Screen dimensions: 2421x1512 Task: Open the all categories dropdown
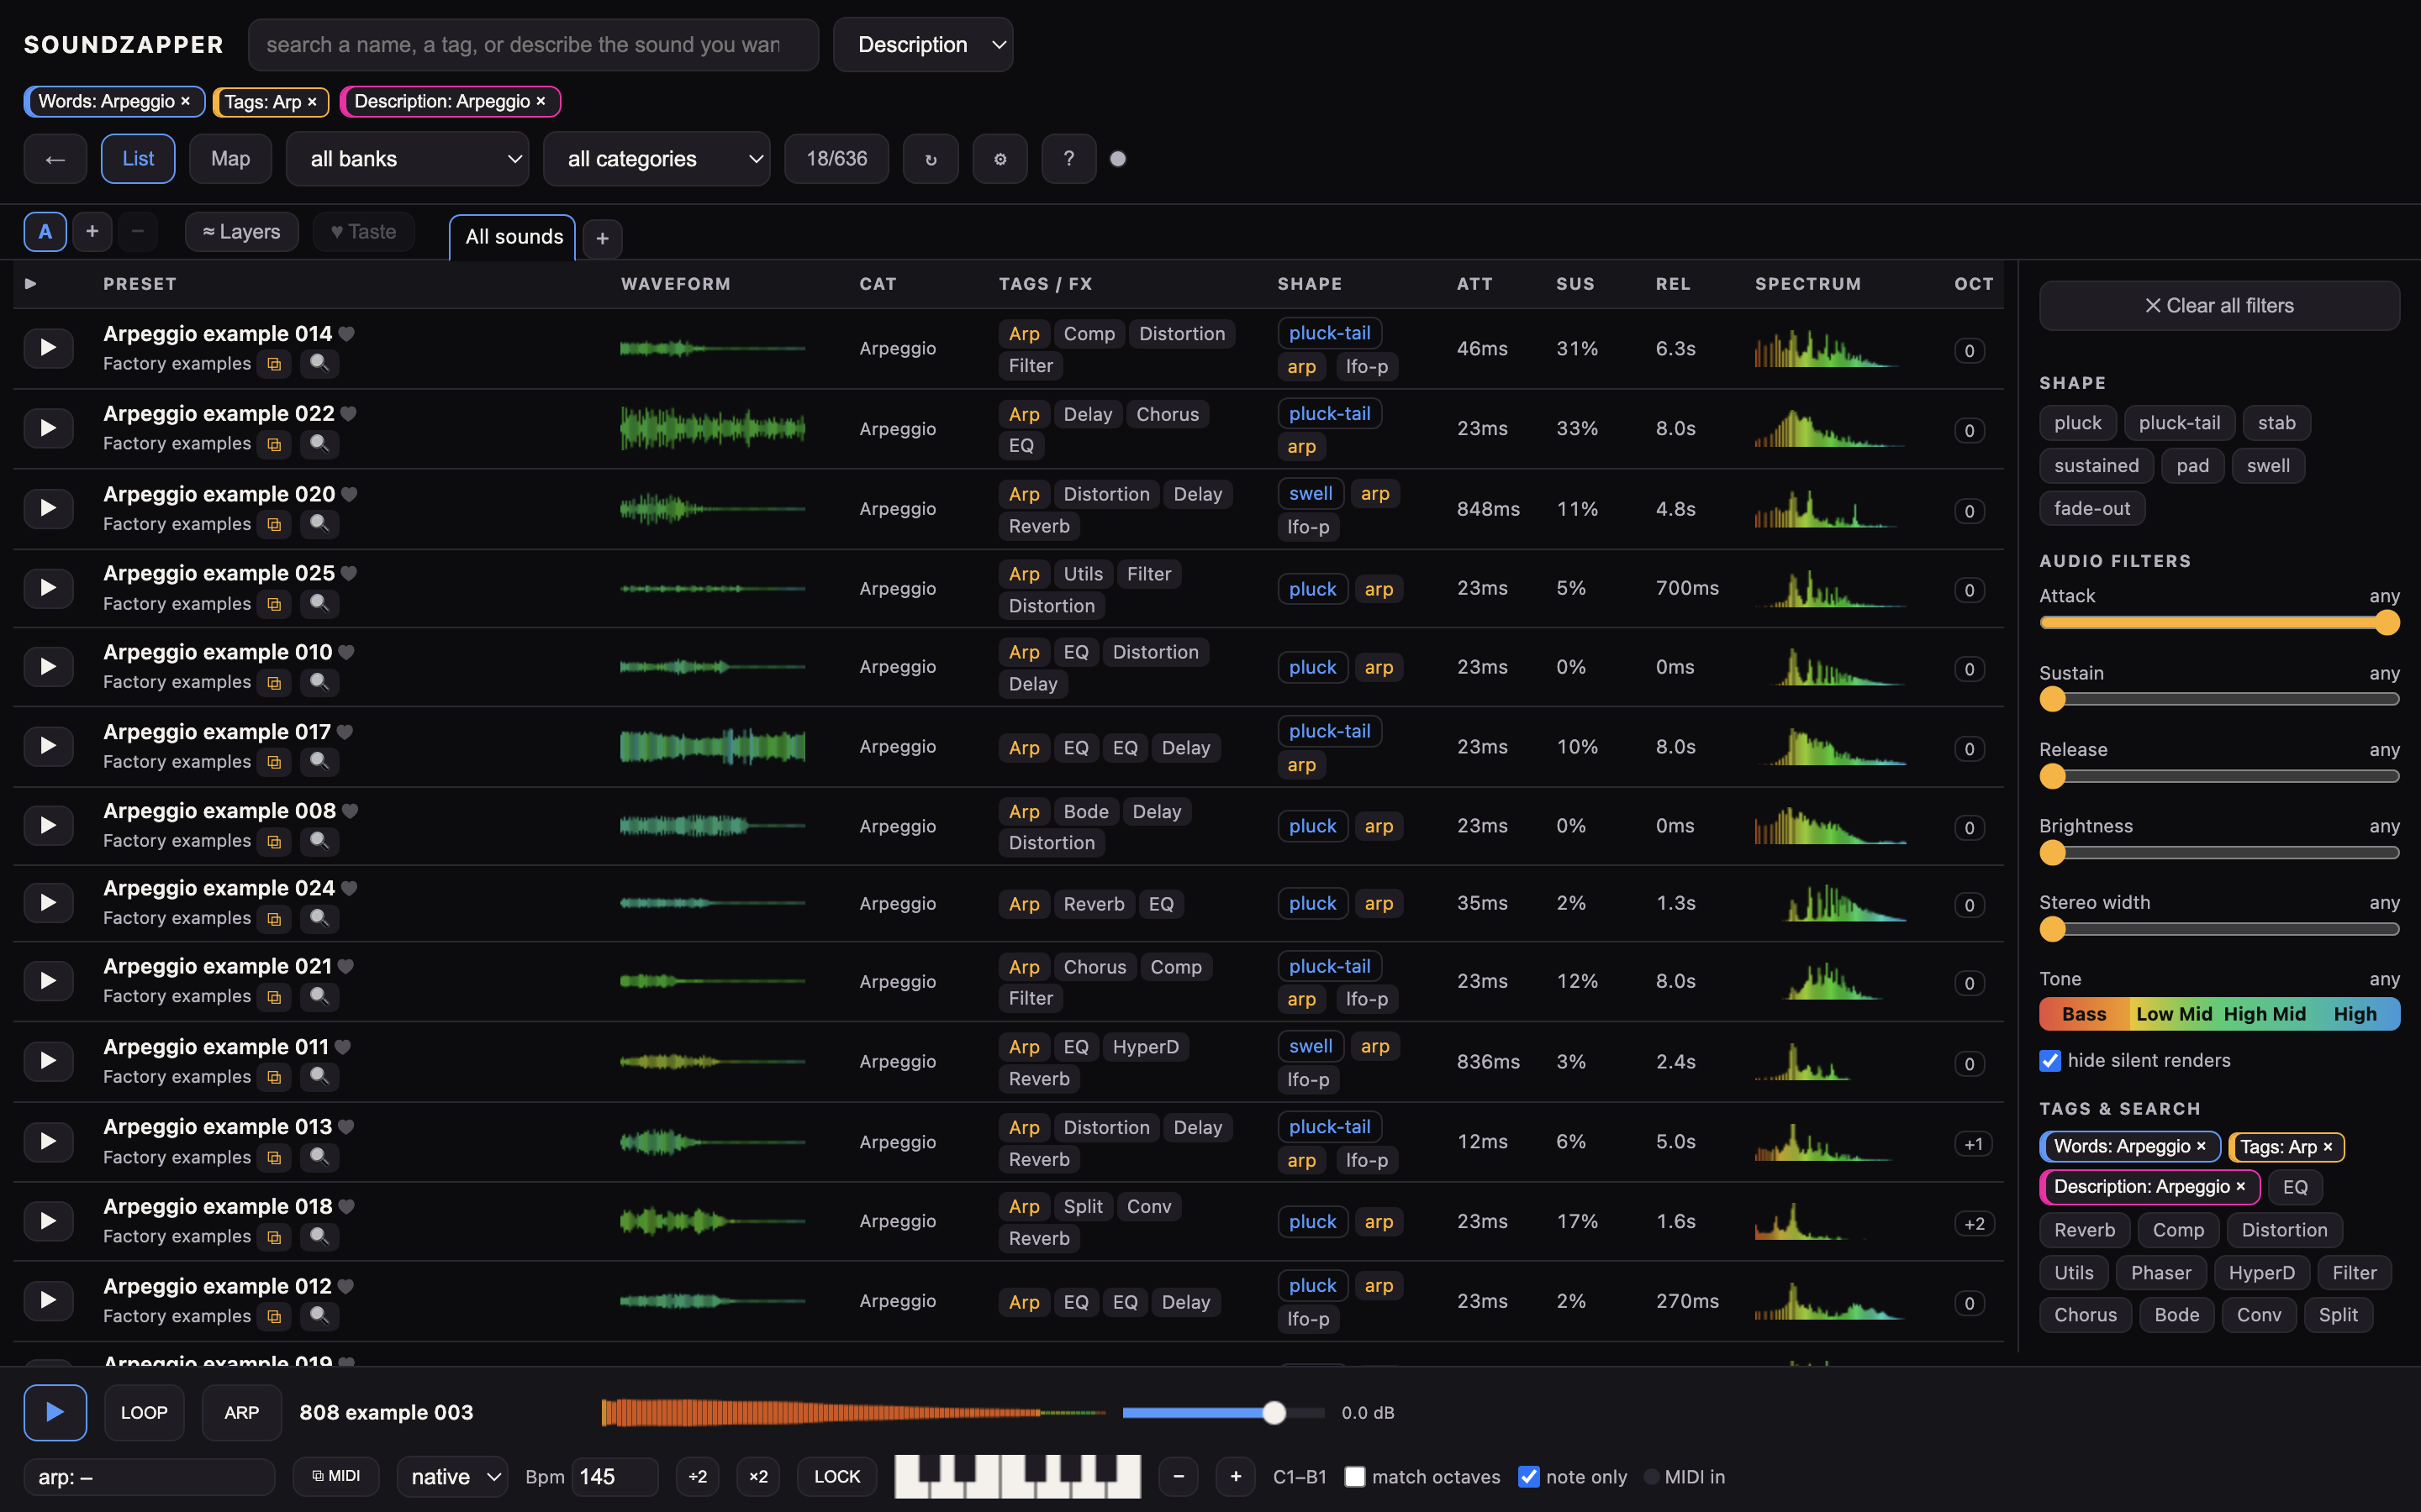pyautogui.click(x=657, y=159)
